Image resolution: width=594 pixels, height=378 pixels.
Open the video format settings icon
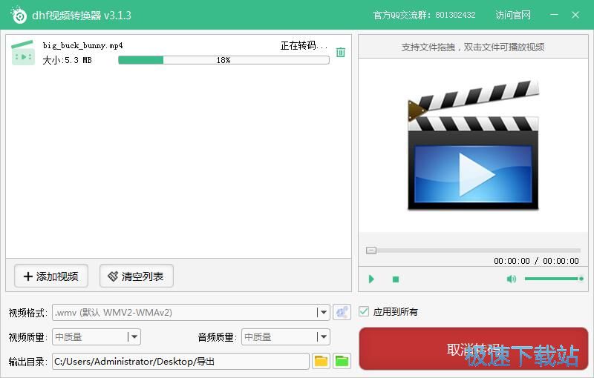tap(342, 312)
